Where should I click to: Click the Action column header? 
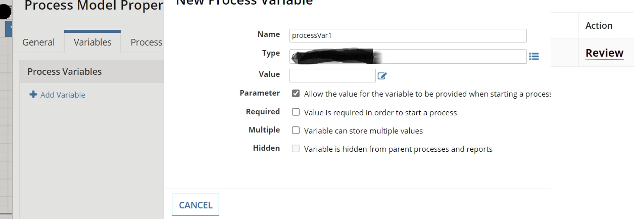pyautogui.click(x=599, y=25)
